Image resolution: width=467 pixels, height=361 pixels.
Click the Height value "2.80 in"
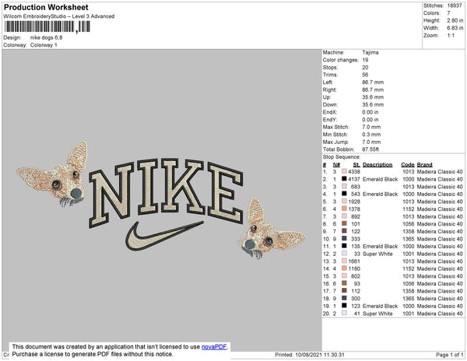(455, 20)
